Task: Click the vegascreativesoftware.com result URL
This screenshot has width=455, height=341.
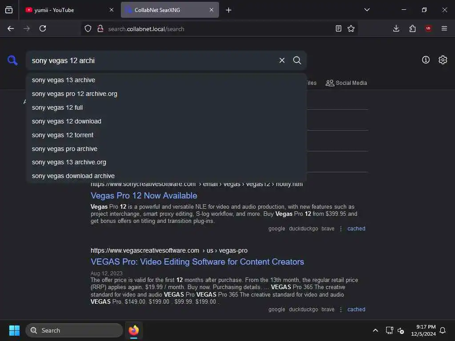Action: click(x=169, y=250)
